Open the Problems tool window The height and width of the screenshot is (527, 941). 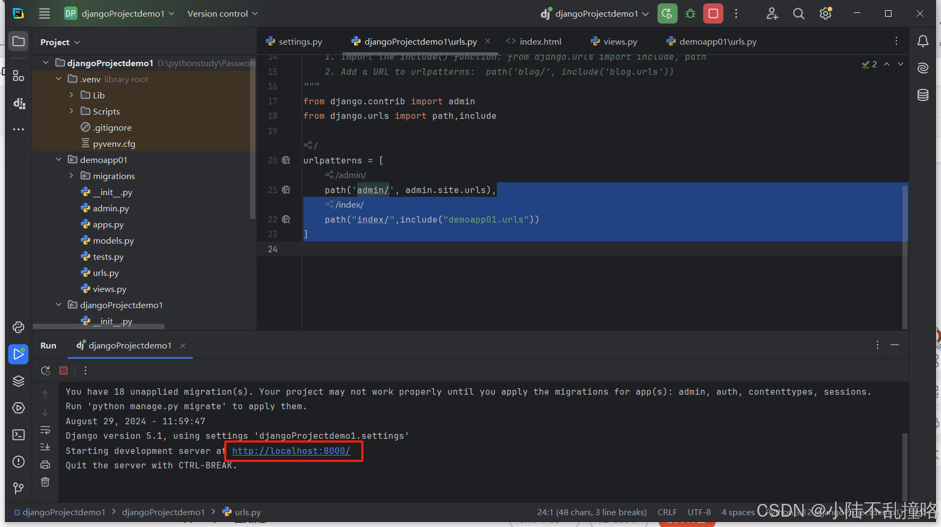click(19, 461)
